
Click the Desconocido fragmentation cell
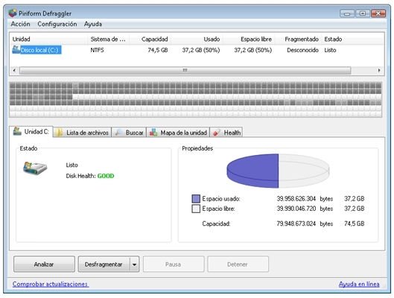click(x=303, y=50)
